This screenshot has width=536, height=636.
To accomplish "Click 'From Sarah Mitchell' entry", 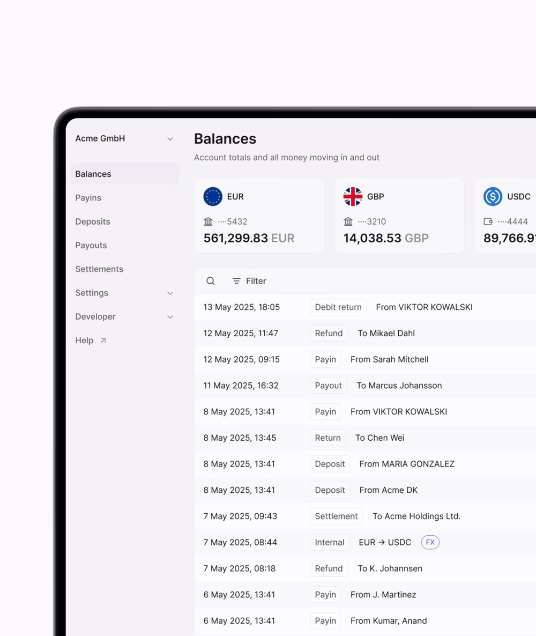I will [x=389, y=359].
